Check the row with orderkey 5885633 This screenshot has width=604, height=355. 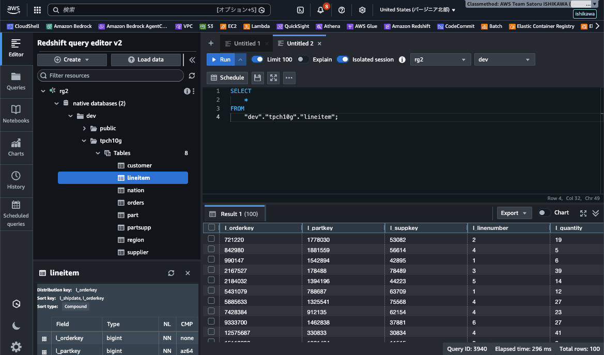tap(211, 301)
